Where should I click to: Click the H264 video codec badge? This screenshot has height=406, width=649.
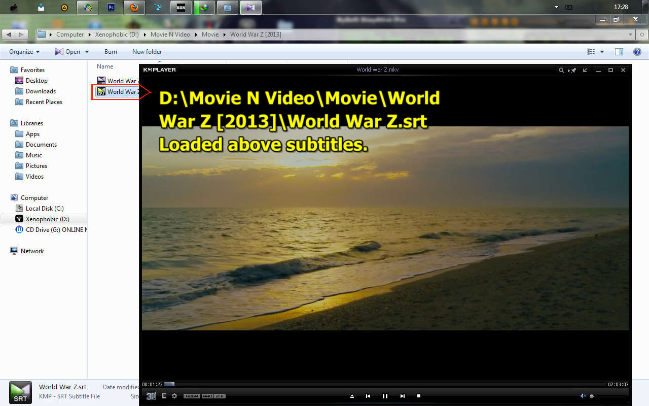click(192, 396)
